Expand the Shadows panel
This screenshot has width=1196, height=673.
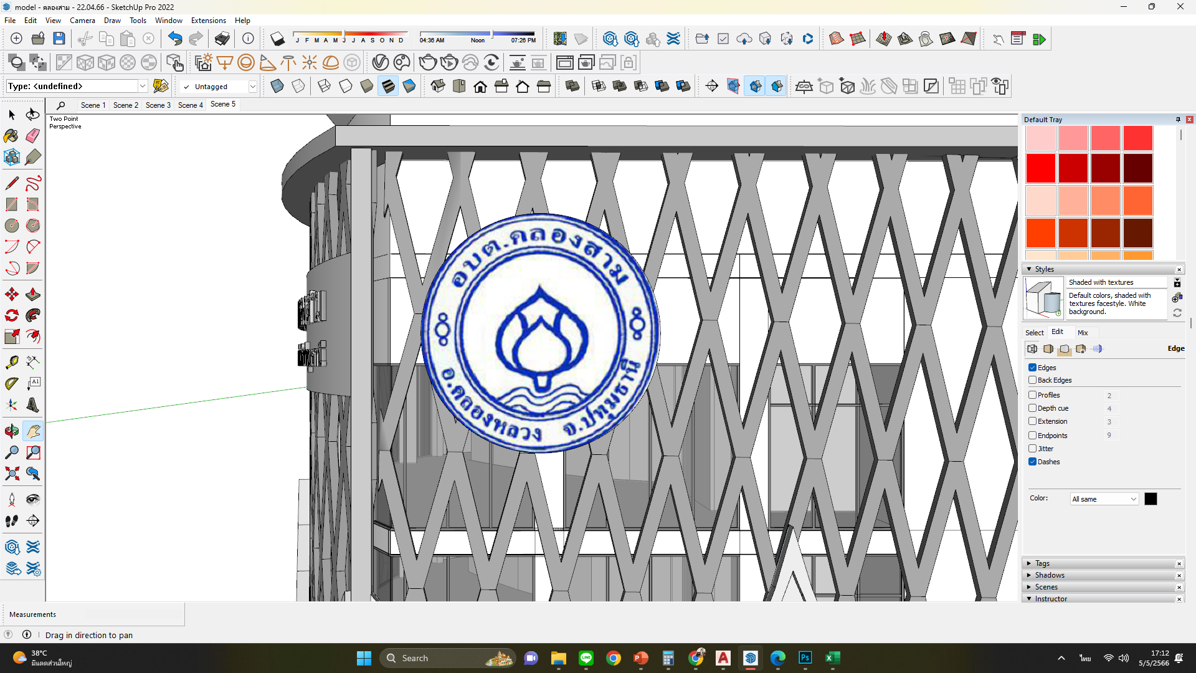pos(1050,575)
